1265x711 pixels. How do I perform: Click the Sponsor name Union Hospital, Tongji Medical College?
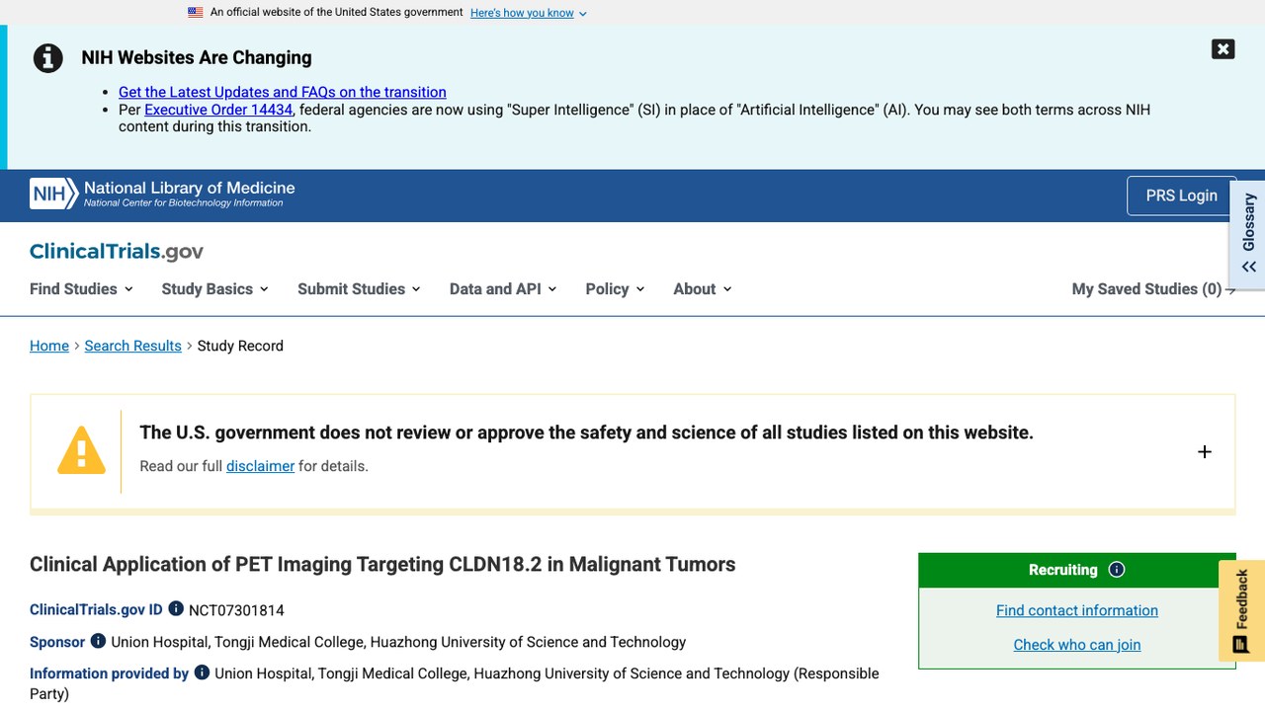point(398,642)
